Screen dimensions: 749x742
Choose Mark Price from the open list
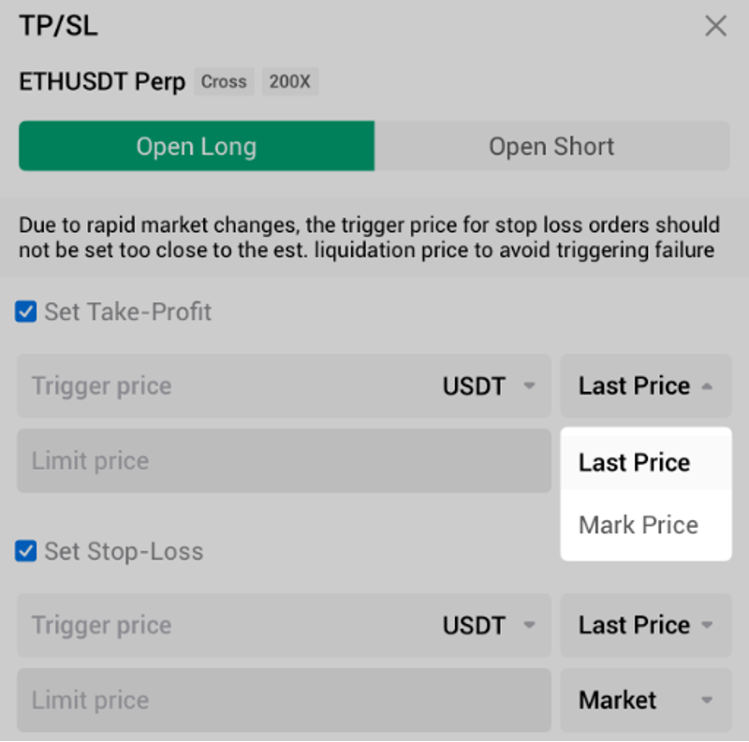pos(639,525)
